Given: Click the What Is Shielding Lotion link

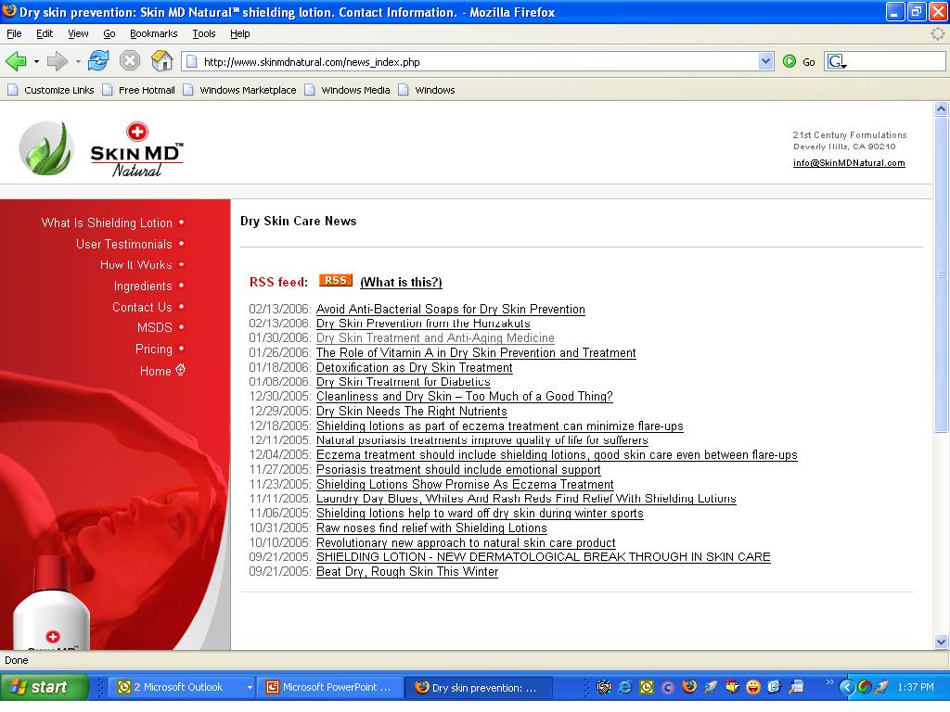Looking at the screenshot, I should tap(107, 222).
